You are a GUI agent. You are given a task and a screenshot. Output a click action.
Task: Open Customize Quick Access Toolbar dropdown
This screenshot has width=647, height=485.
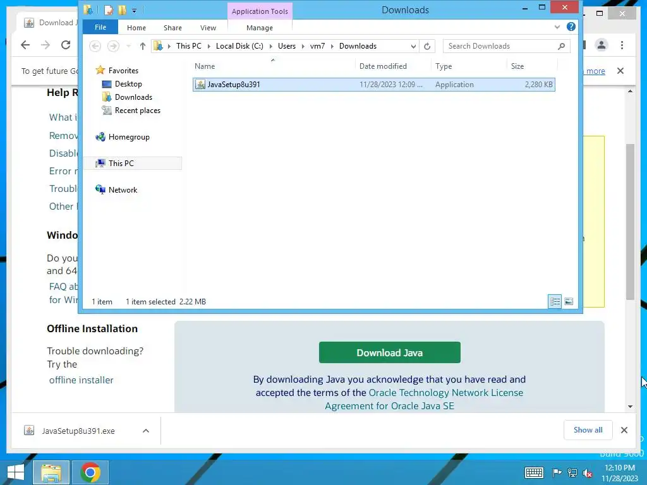coord(134,10)
